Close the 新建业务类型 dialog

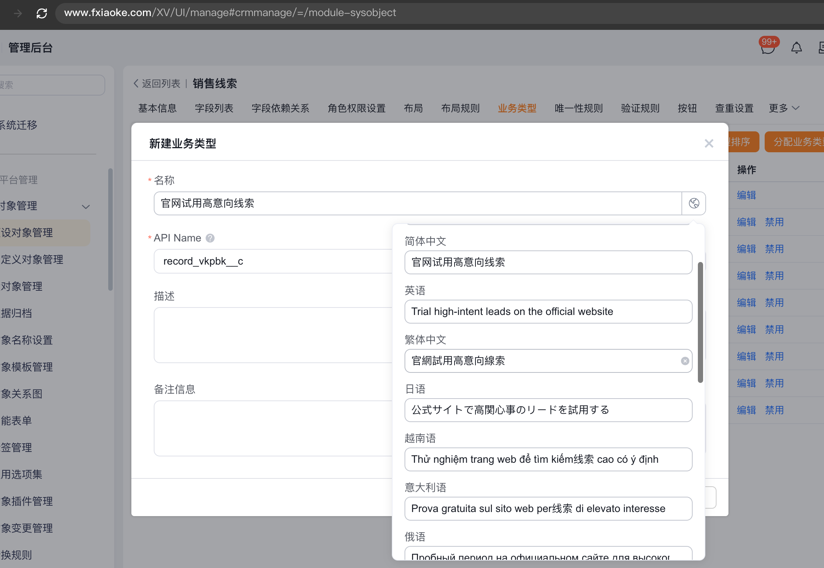[709, 143]
